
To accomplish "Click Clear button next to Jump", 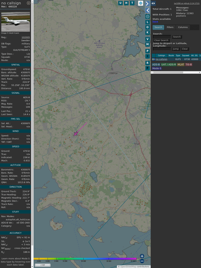I will click(185, 49).
